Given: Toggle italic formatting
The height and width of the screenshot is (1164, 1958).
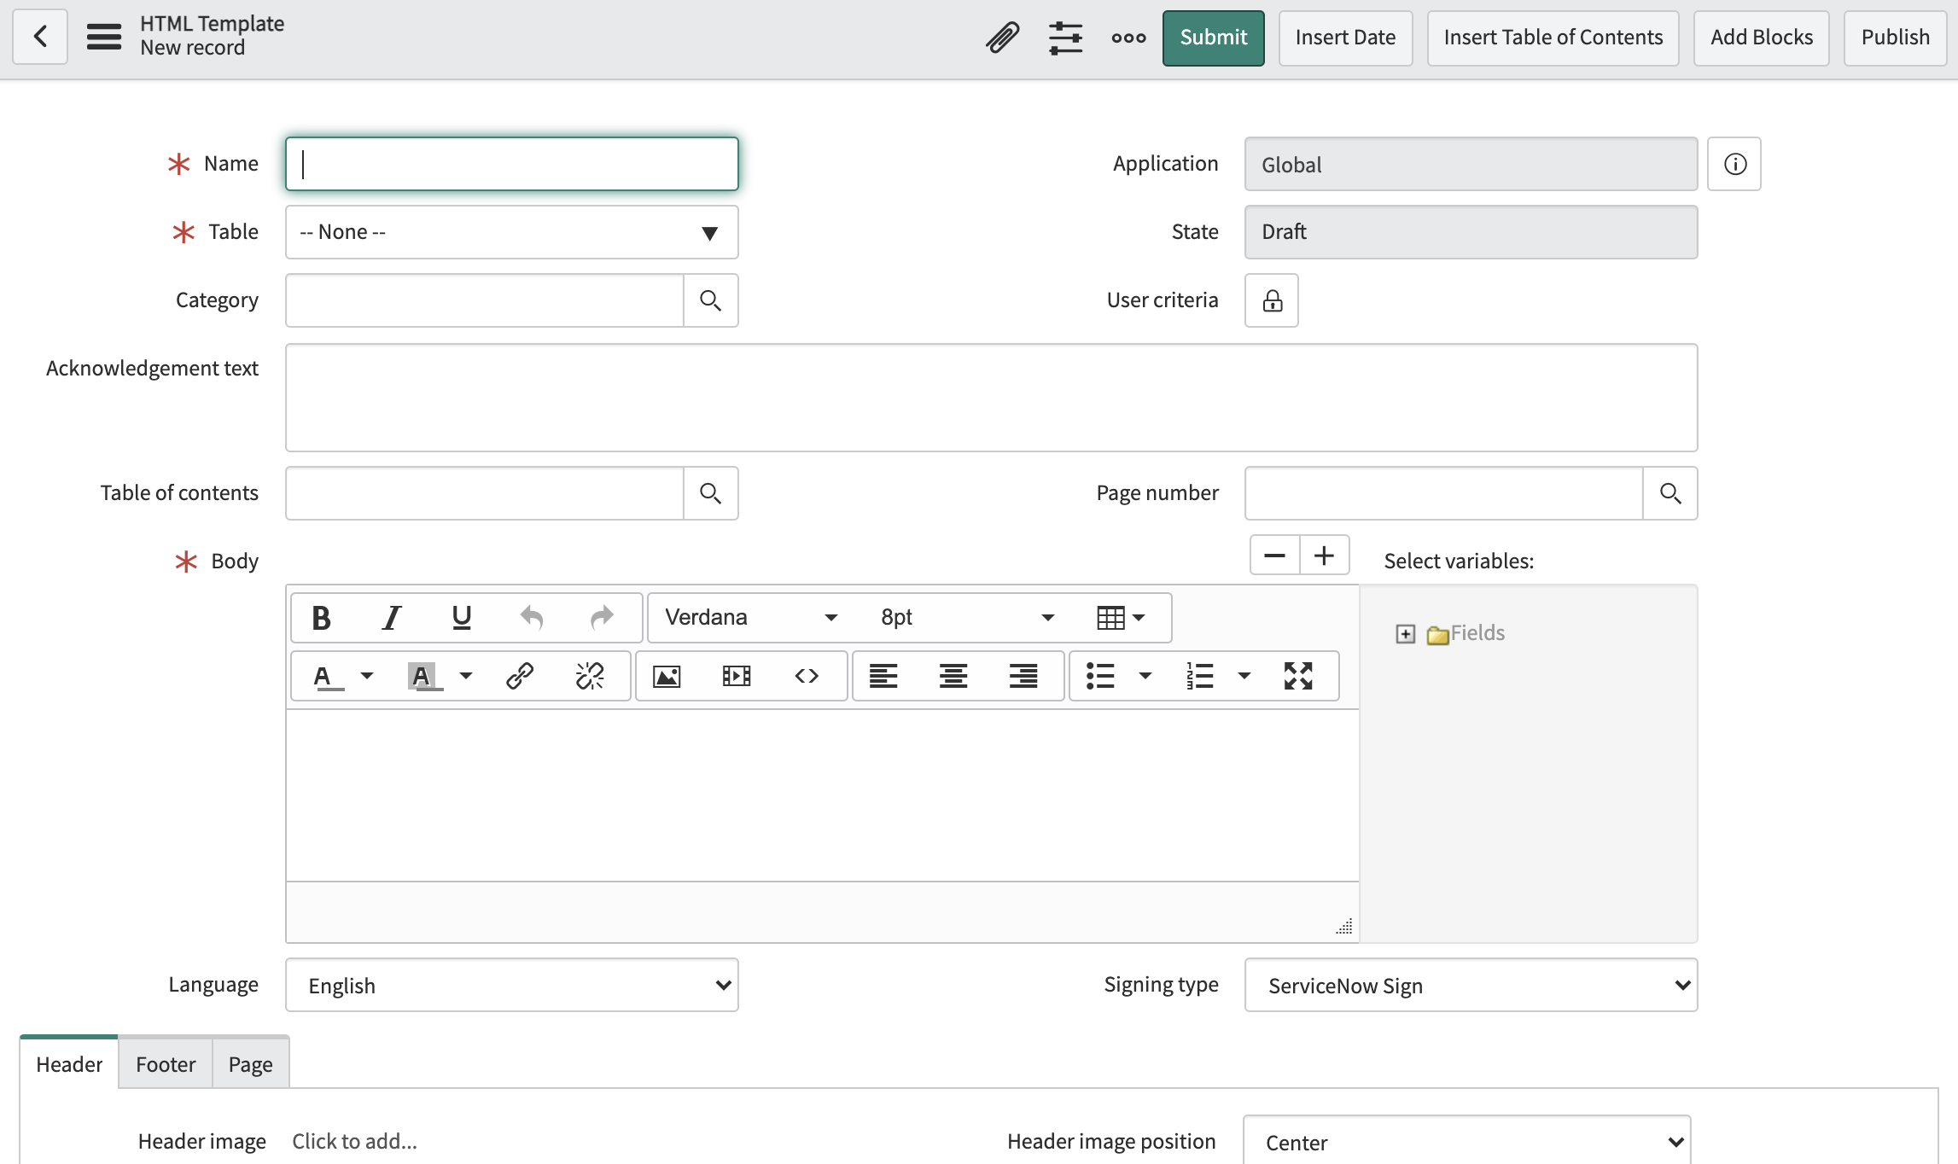Looking at the screenshot, I should pyautogui.click(x=391, y=618).
